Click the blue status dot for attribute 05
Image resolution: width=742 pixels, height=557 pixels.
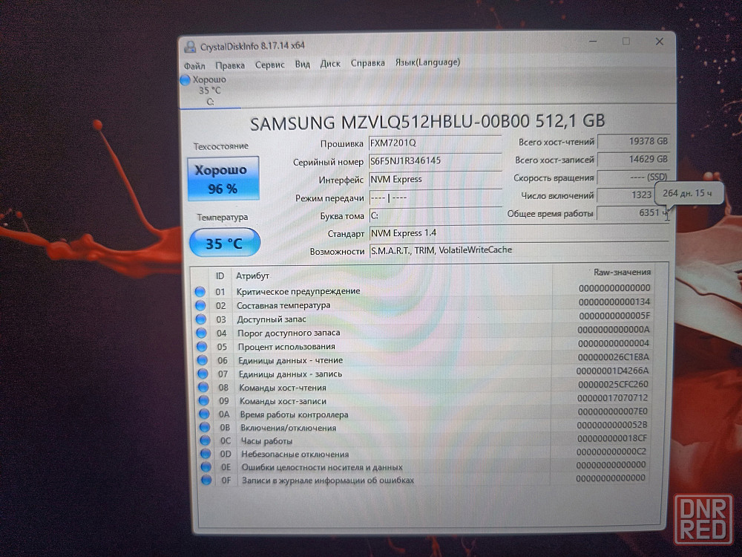coord(202,347)
